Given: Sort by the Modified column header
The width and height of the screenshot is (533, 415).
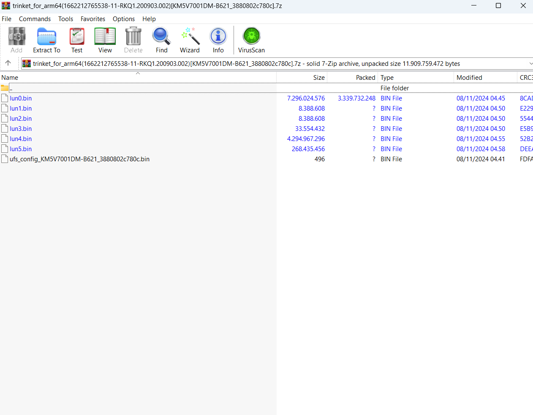Looking at the screenshot, I should (469, 77).
